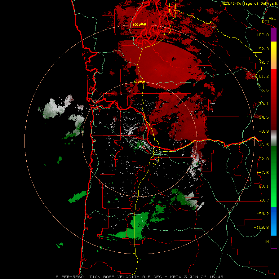Click the bright green segment of the color bar
The image size is (279, 279).
[x=274, y=176]
